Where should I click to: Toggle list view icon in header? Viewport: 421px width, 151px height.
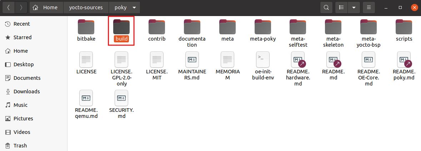click(341, 7)
